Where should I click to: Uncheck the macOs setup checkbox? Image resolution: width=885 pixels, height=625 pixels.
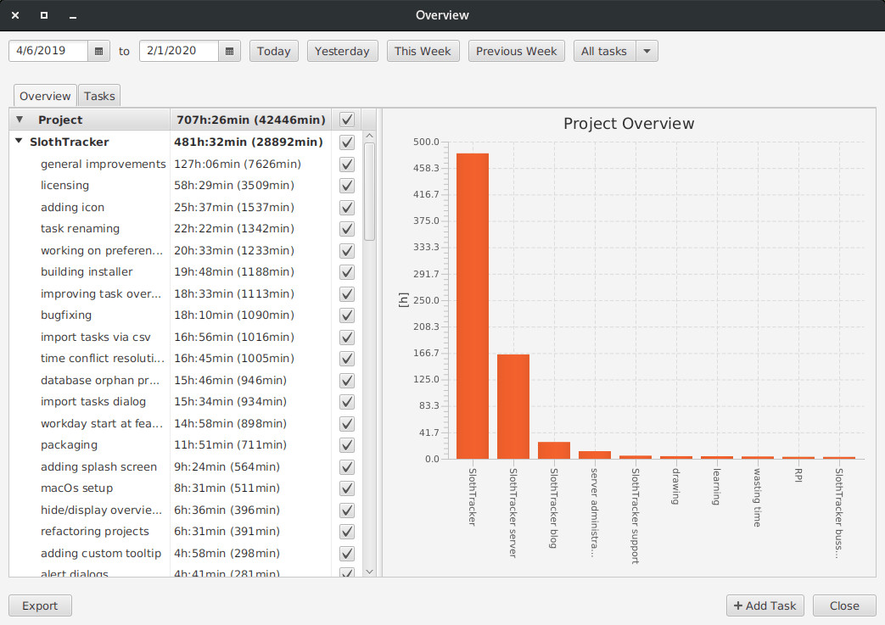coord(347,488)
